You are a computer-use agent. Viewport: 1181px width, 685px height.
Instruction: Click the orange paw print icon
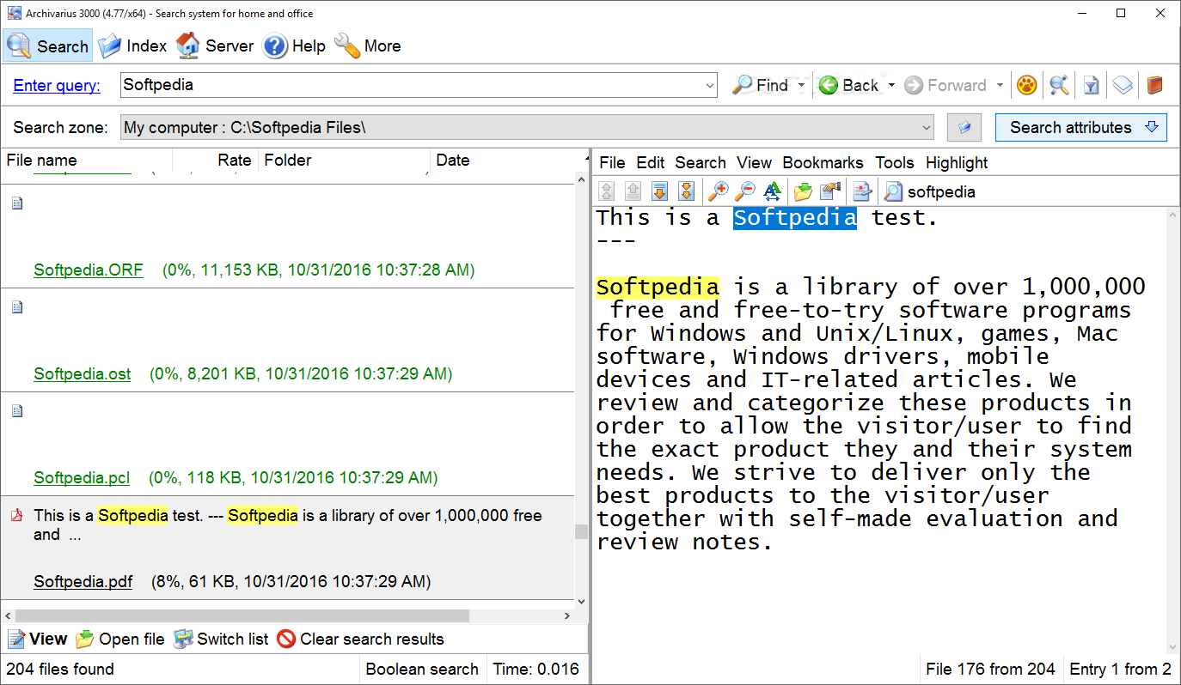(1026, 85)
